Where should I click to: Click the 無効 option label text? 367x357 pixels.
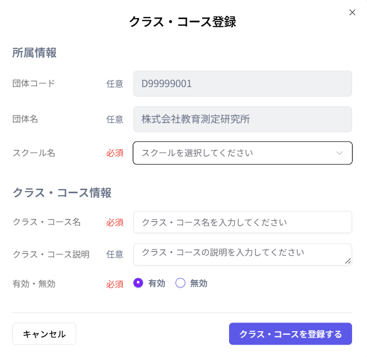(x=199, y=283)
